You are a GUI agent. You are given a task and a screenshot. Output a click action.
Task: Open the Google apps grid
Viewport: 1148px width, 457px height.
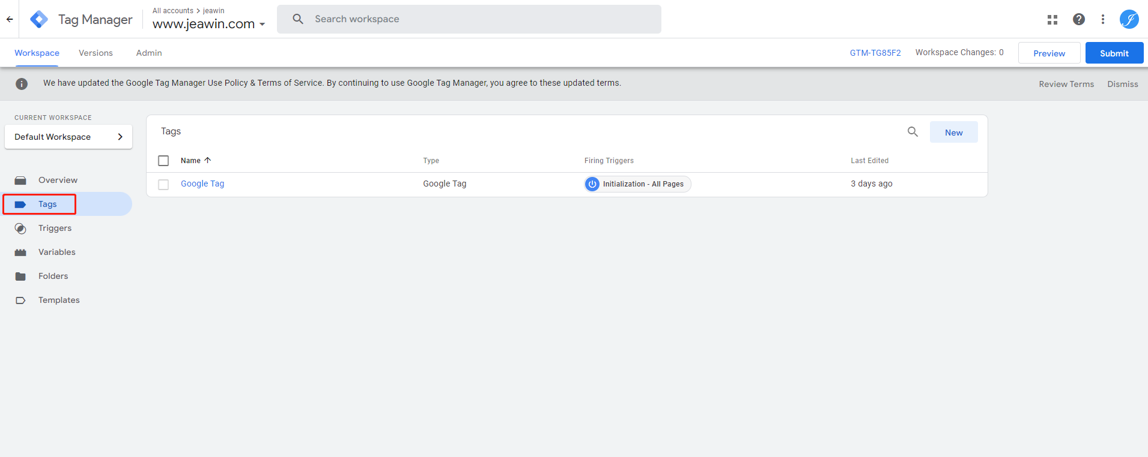pyautogui.click(x=1052, y=19)
